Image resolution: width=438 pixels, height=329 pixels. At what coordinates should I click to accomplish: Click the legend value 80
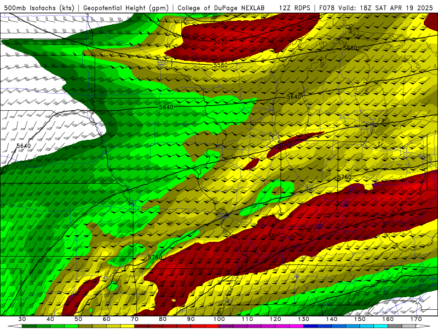pos(163,319)
